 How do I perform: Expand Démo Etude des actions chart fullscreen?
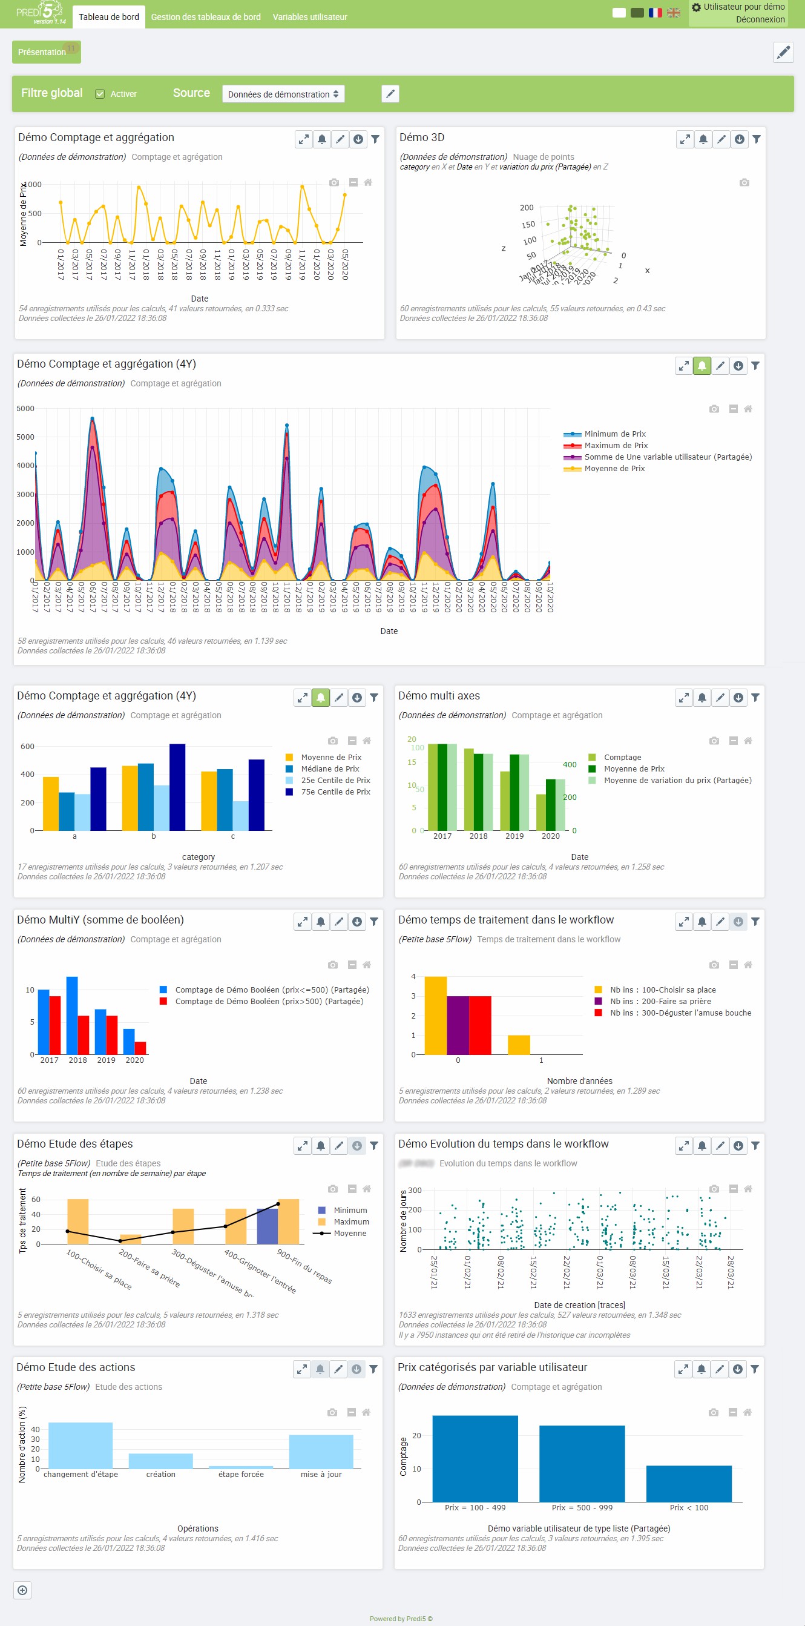click(x=301, y=1370)
